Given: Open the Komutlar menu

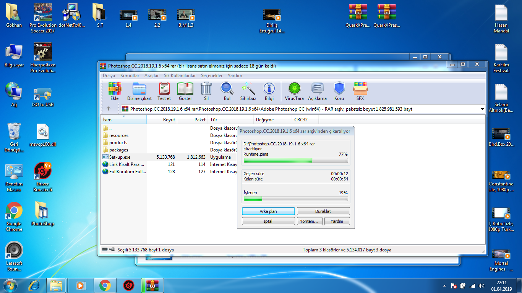Looking at the screenshot, I should [130, 76].
